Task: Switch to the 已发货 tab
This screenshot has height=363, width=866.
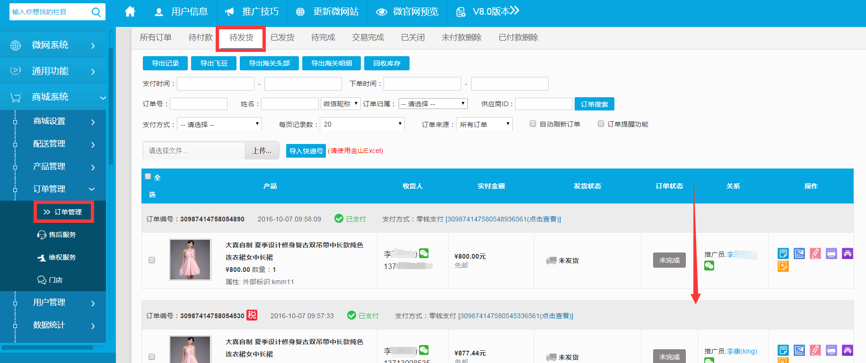Action: (282, 37)
